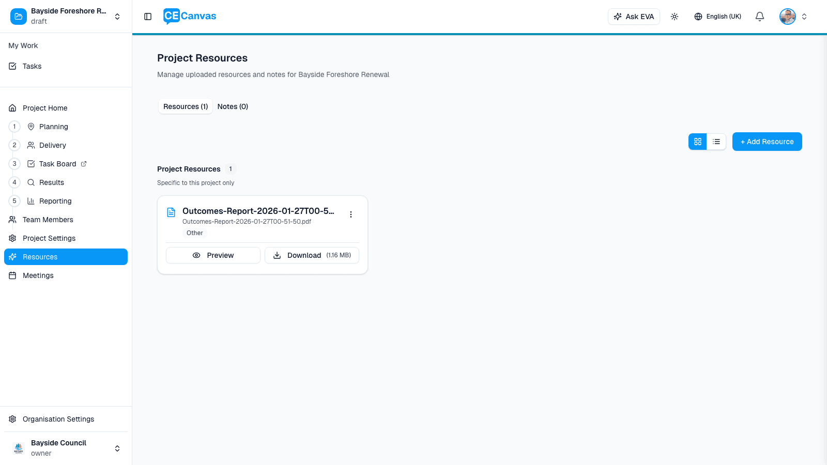
Task: Switch to the Notes tab
Action: point(233,106)
